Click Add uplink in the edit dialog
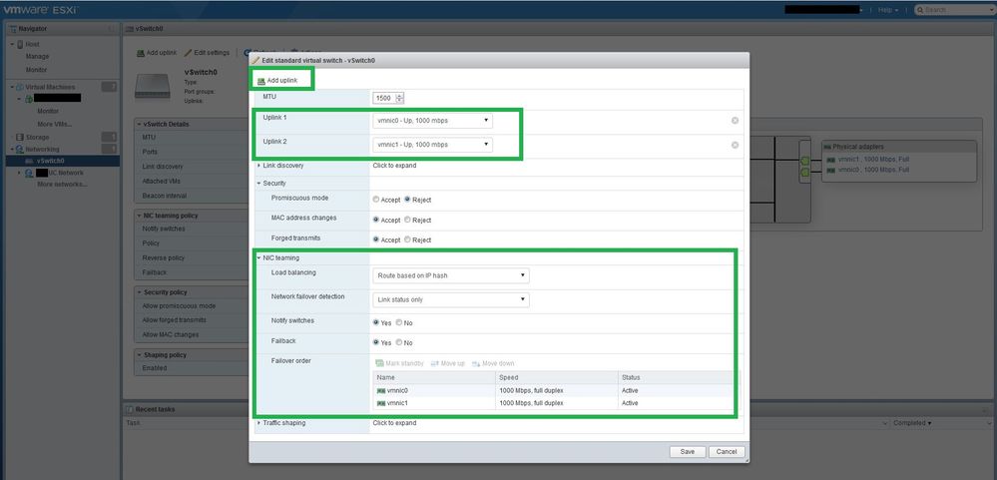Screen dimensions: 997x480 click(x=277, y=81)
